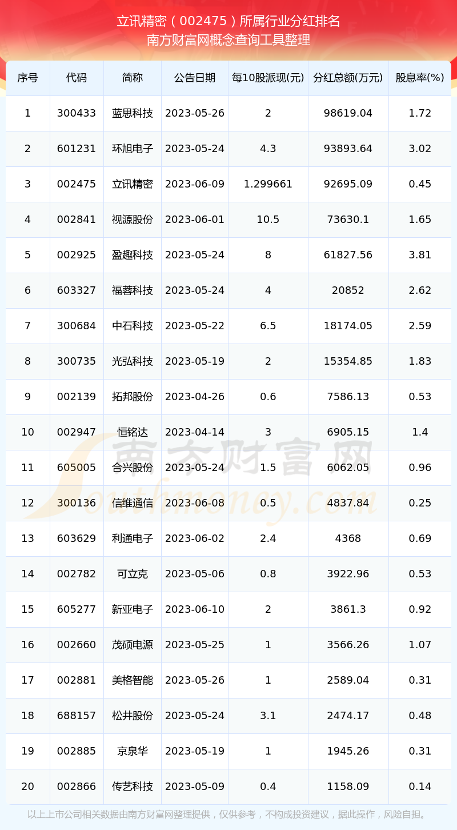Select the 简称 column header
Screen dimensions: 457x830
pyautogui.click(x=133, y=78)
